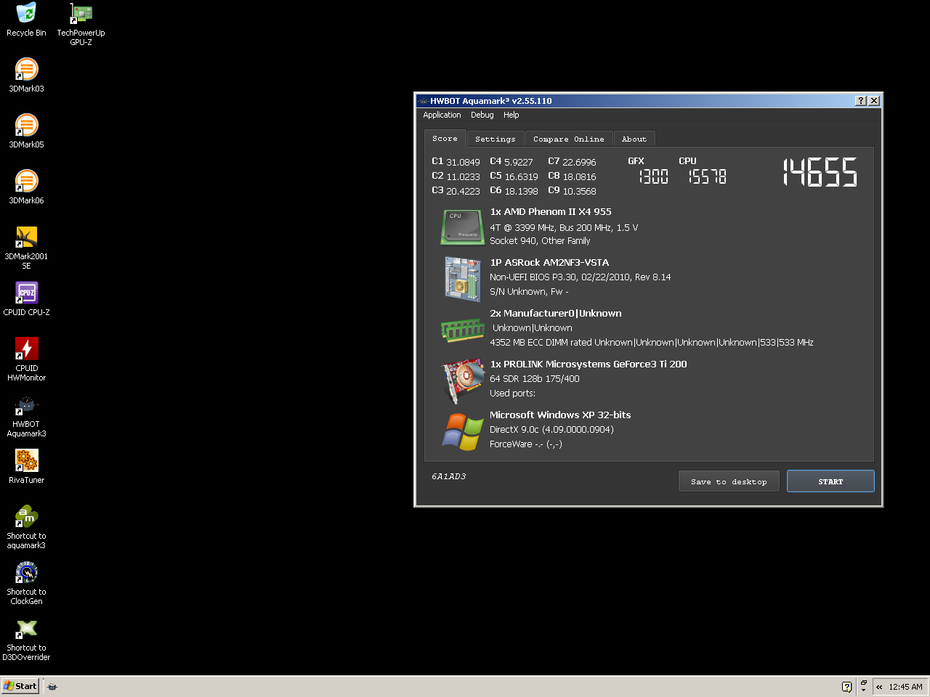This screenshot has height=697, width=930.
Task: Click the C2 value 11.0233
Action: click(463, 176)
